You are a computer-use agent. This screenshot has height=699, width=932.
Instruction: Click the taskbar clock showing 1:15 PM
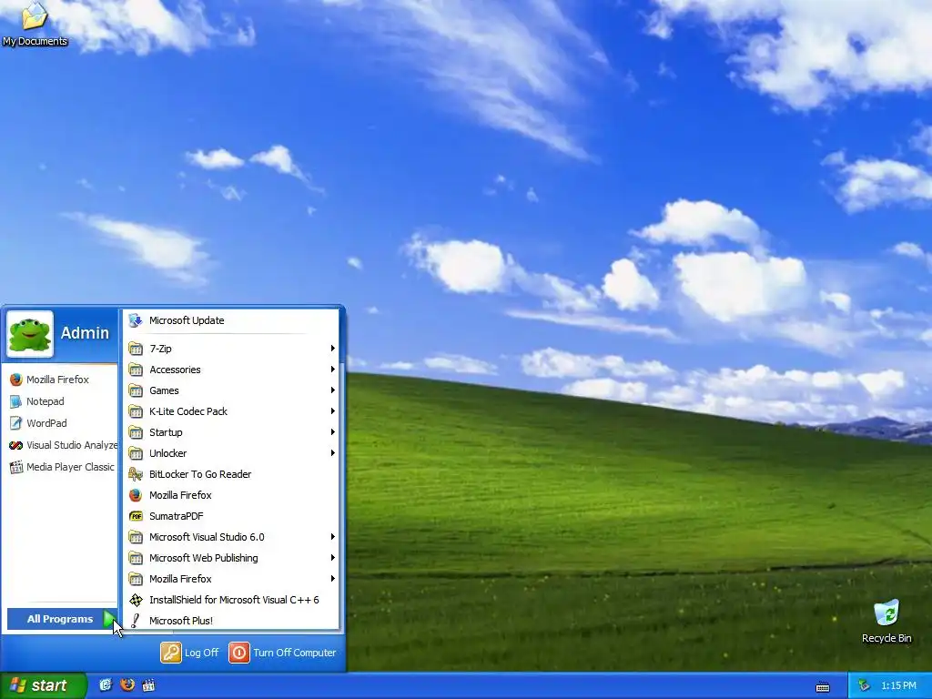898,686
